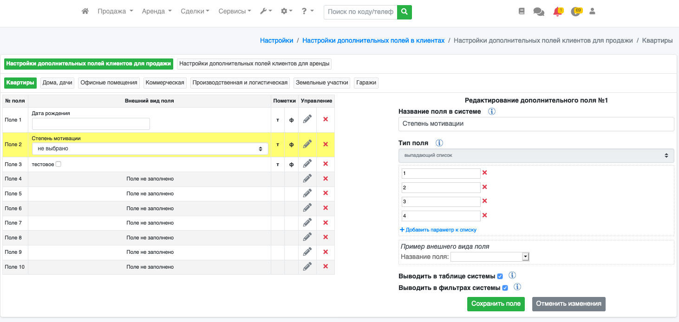Viewport: 679px width, 322px height.
Task: Delete Поле 3 with red cross
Action: (326, 164)
